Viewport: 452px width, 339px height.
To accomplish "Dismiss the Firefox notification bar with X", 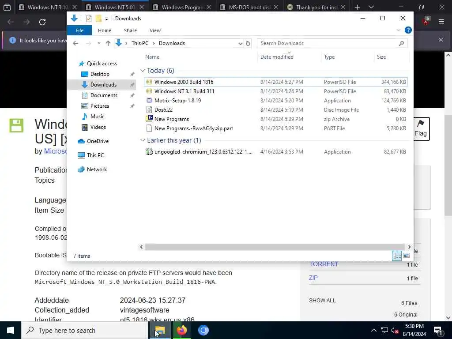I will coord(441,40).
